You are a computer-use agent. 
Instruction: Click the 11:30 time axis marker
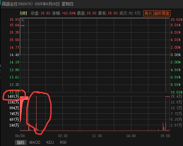click(97, 136)
